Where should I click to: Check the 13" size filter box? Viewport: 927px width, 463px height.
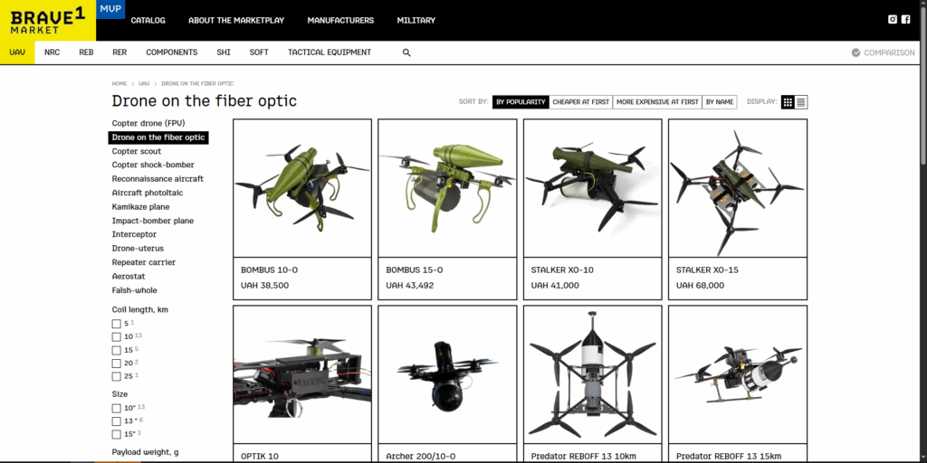click(x=117, y=421)
